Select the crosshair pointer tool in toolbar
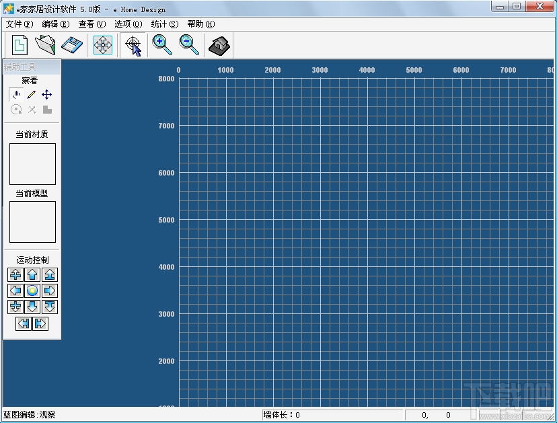Image resolution: width=557 pixels, height=423 pixels. coord(133,45)
